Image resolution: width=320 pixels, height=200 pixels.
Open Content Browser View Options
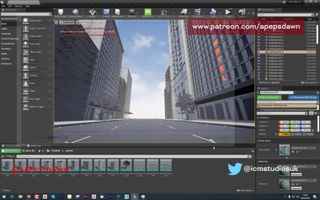(245, 190)
